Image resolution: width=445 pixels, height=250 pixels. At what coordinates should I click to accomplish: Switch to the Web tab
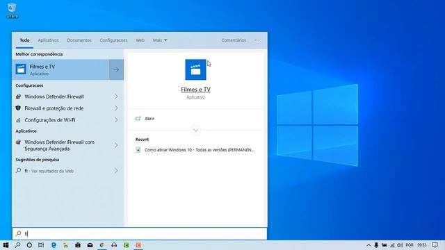pos(140,40)
